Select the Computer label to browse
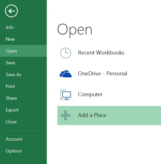The height and width of the screenshot is (164, 161). (x=90, y=94)
